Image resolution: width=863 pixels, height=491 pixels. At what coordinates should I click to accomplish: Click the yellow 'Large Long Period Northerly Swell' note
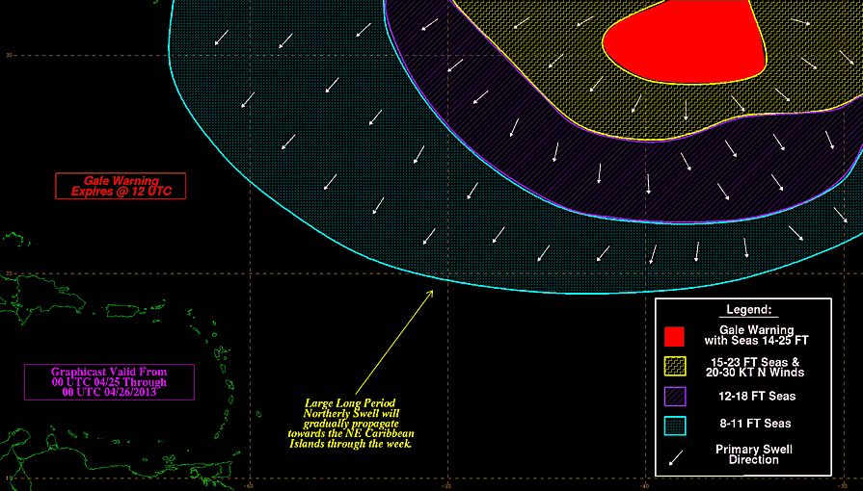[350, 424]
